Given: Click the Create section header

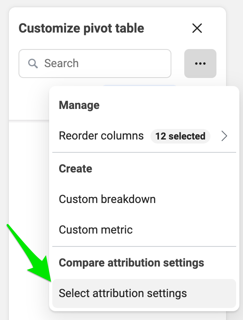Looking at the screenshot, I should pyautogui.click(x=75, y=168).
